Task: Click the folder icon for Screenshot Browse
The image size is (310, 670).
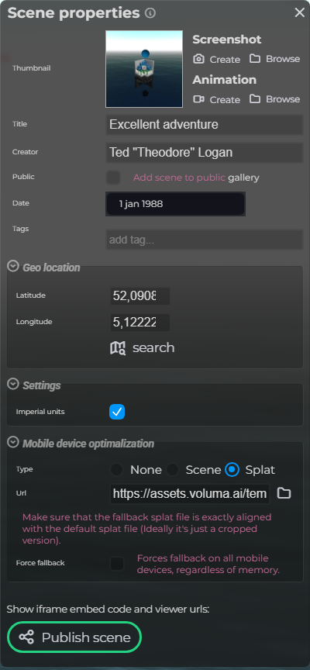Action: [x=255, y=58]
